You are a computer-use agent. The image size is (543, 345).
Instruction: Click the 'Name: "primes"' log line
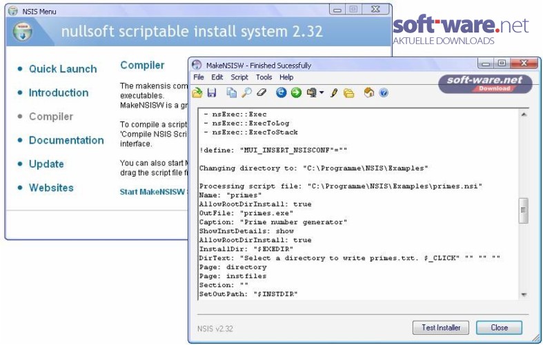tap(230, 195)
